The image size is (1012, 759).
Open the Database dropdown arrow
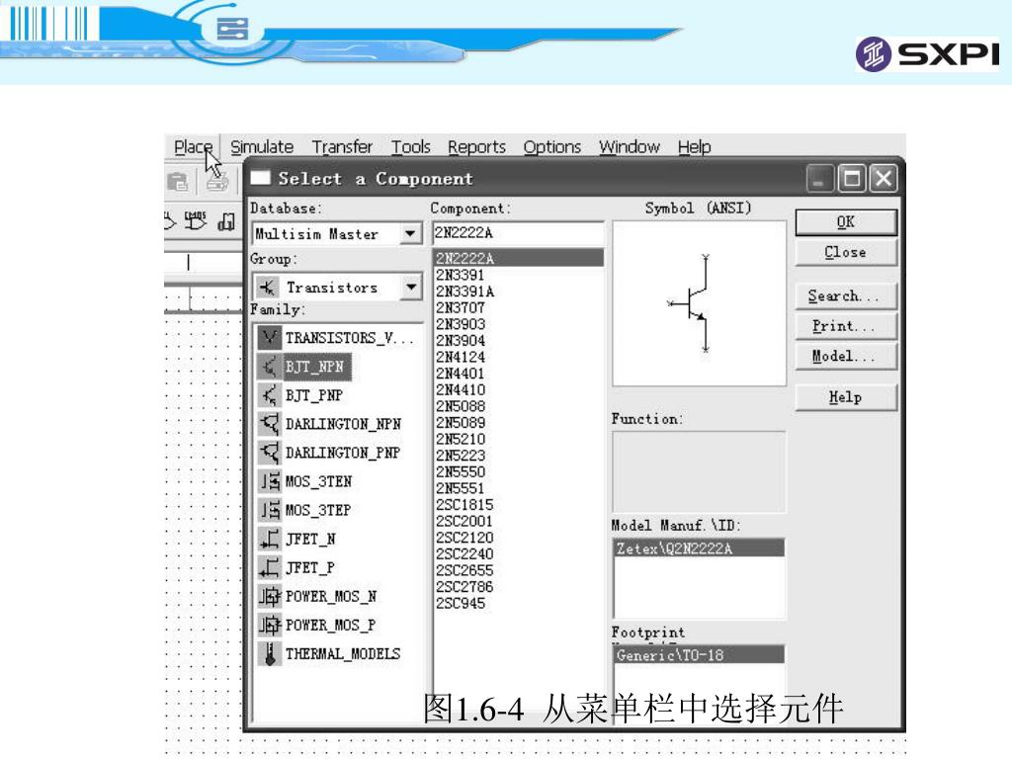coord(410,233)
